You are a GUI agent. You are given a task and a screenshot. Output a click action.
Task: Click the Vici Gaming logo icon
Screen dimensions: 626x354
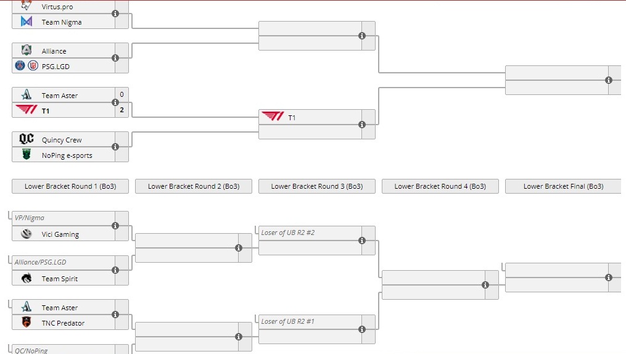(x=27, y=234)
